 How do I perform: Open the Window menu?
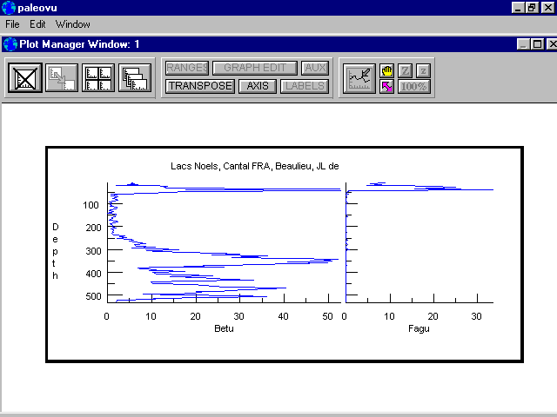(72, 24)
